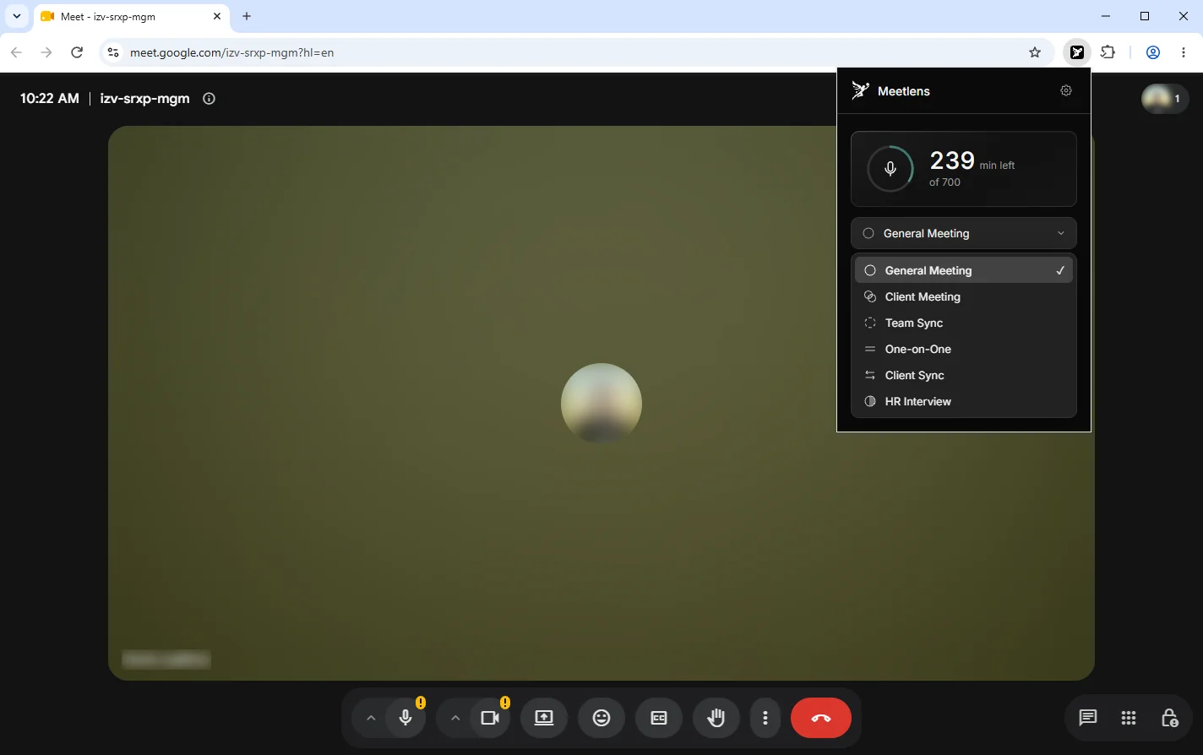The height and width of the screenshot is (755, 1203).
Task: Go back in browser history
Action: coord(16,52)
